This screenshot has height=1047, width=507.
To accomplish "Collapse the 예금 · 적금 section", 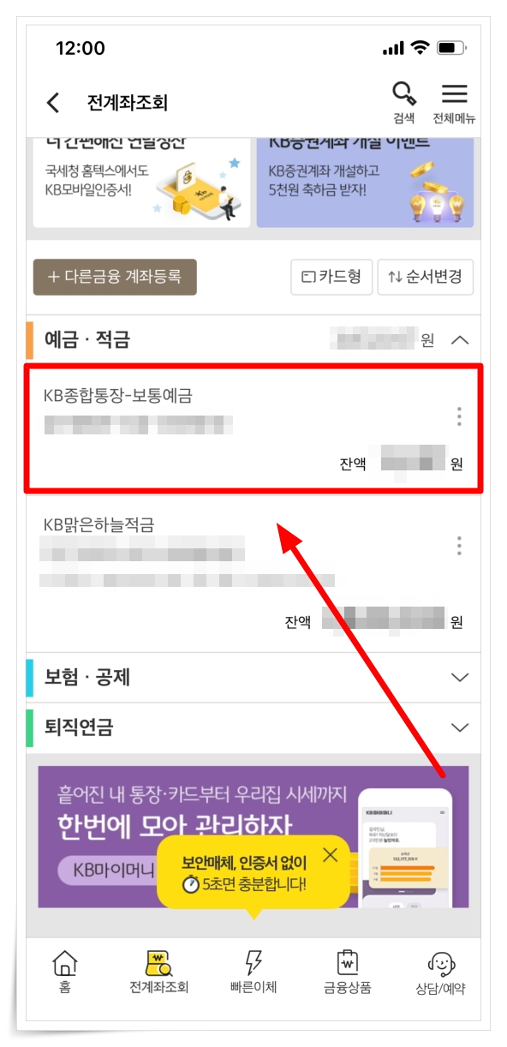I will coord(460,340).
